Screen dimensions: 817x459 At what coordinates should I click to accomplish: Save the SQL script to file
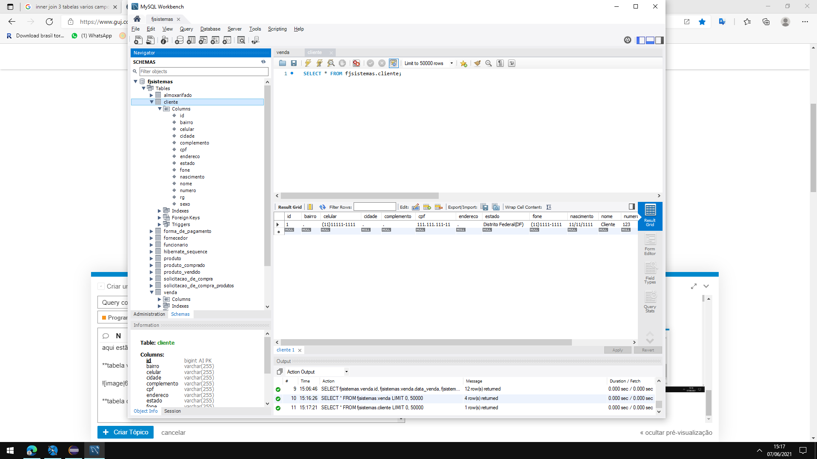pos(294,63)
